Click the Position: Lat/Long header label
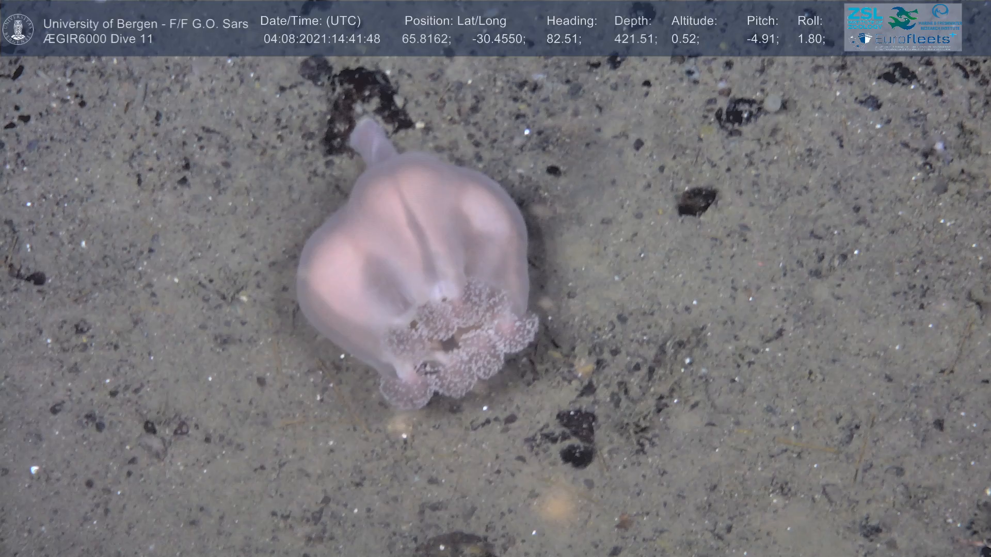991x557 pixels. (455, 21)
